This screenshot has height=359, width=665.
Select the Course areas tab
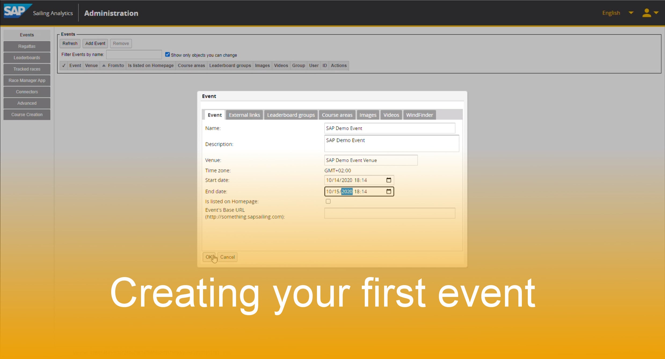point(337,115)
